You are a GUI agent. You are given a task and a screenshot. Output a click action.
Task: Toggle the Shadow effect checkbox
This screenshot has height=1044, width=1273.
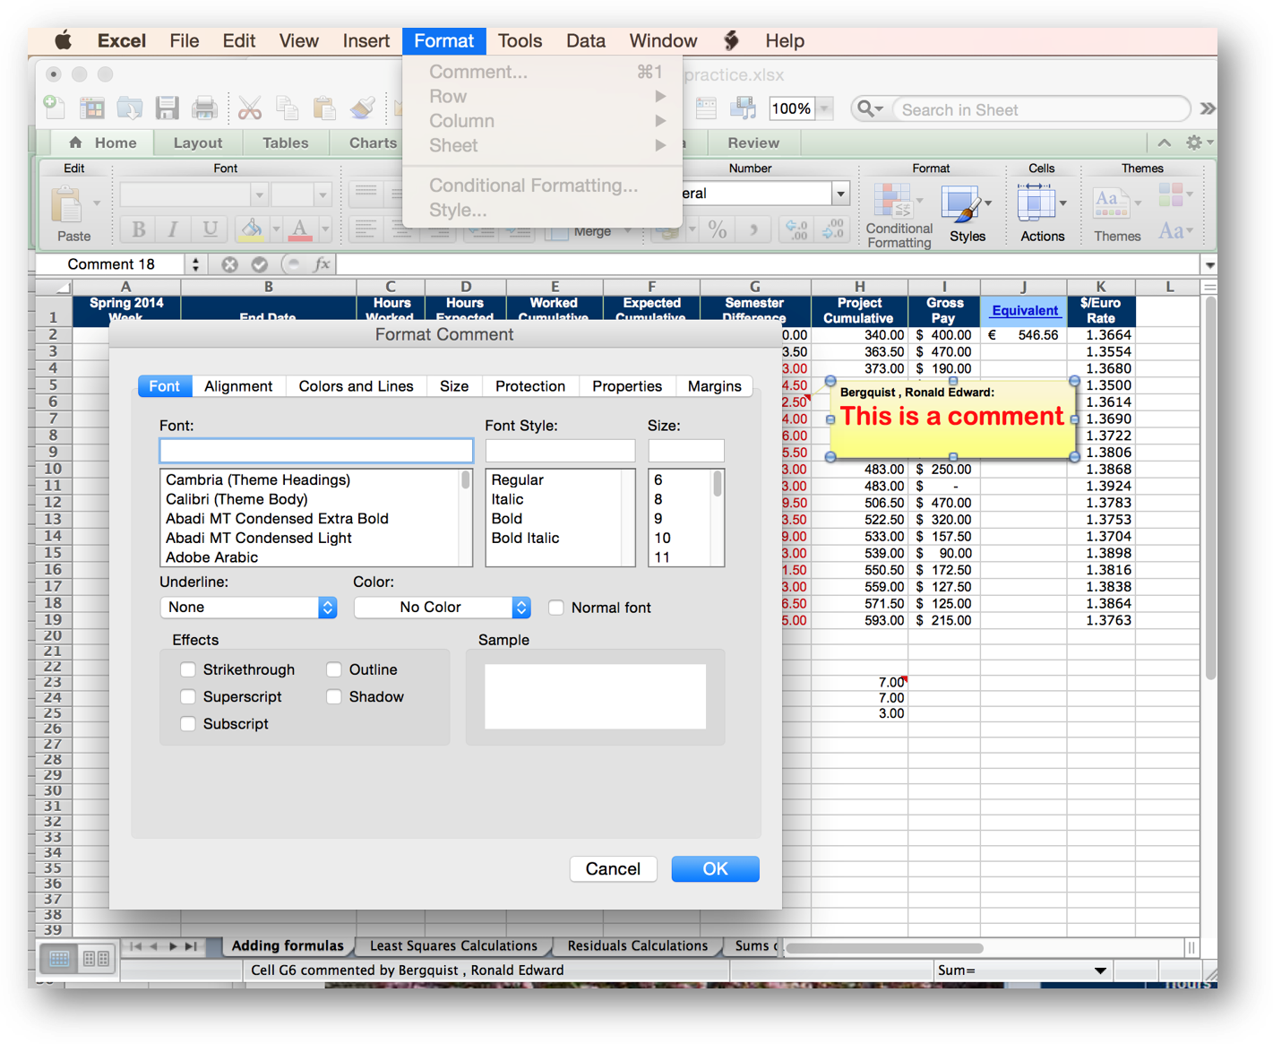pyautogui.click(x=334, y=696)
